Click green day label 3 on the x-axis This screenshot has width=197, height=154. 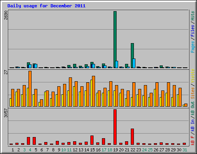click(24, 150)
